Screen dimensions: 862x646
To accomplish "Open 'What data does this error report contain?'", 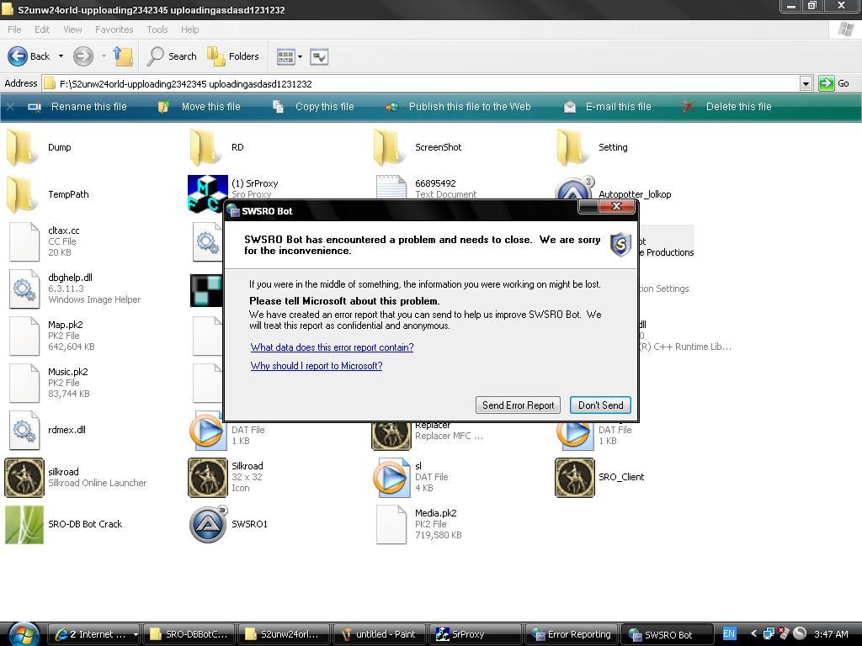I will [x=332, y=347].
